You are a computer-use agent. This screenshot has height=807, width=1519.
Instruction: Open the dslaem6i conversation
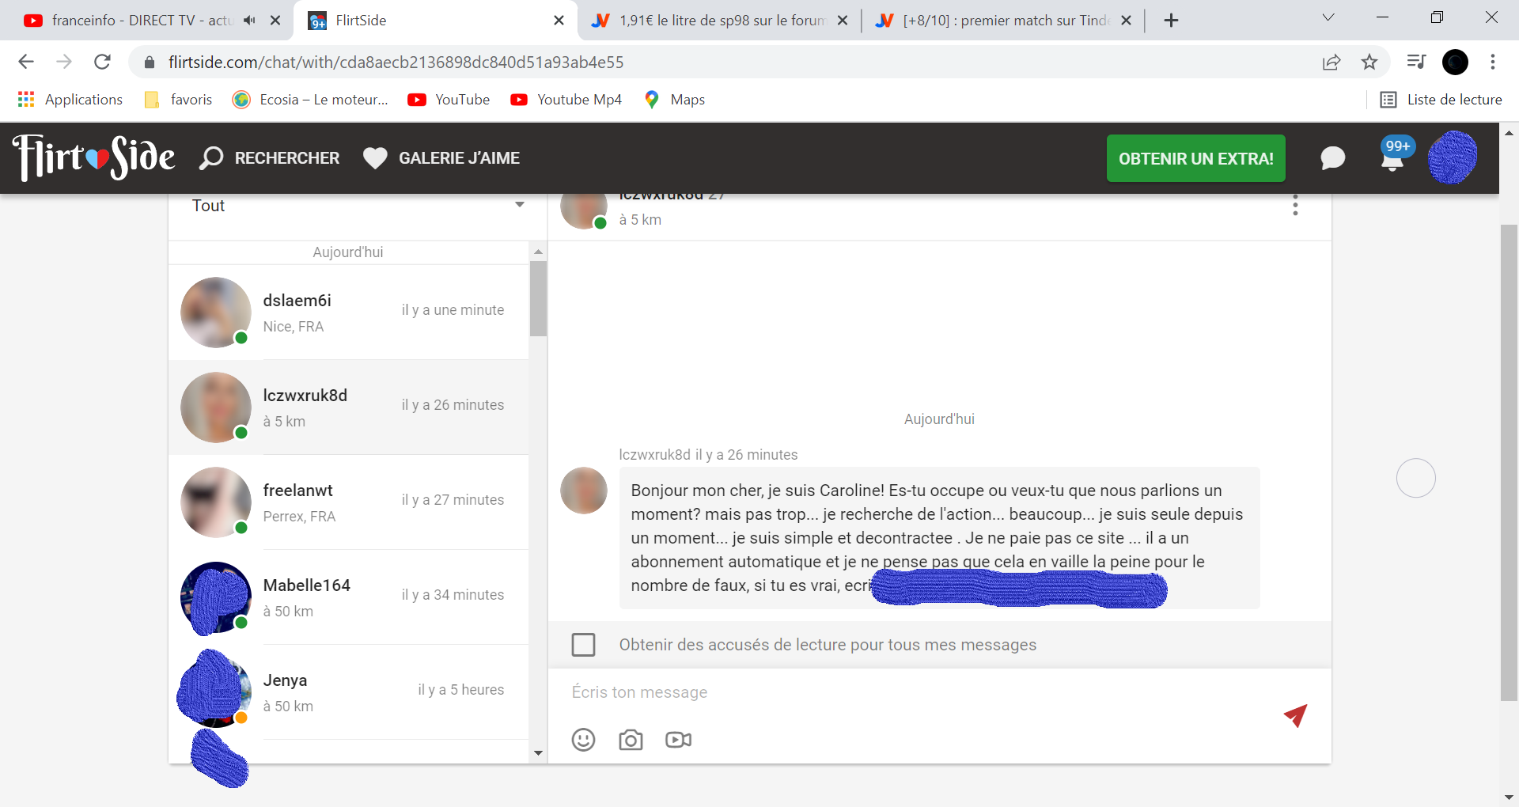[x=348, y=313]
